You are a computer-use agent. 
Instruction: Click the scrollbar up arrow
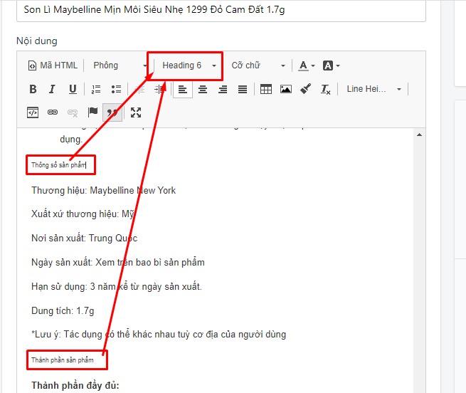click(x=419, y=135)
